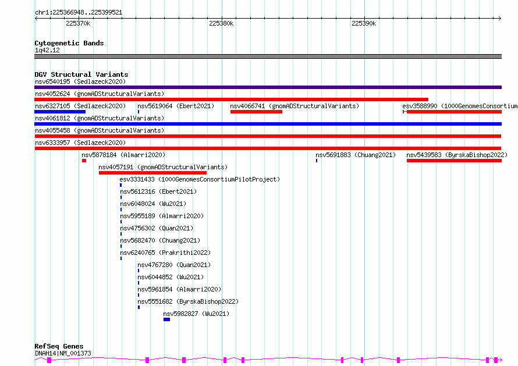Image resolution: width=518 pixels, height=366 pixels.
Task: Open nsv4057191 (gnomADStructuralVariants) label
Action: (x=163, y=167)
